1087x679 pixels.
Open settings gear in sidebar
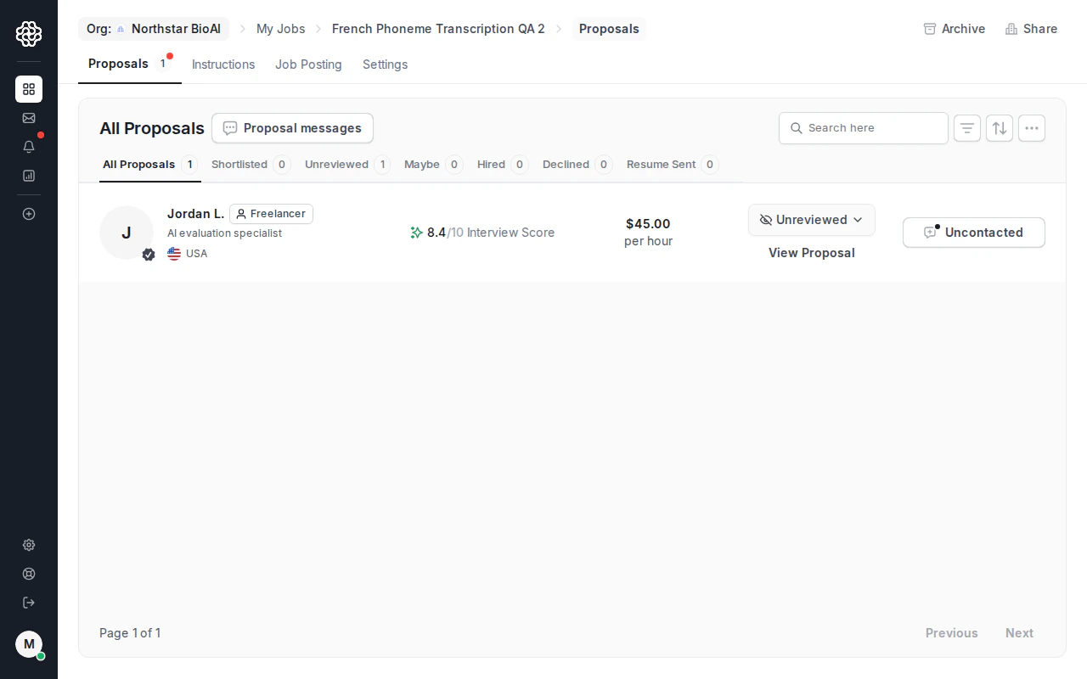tap(29, 545)
